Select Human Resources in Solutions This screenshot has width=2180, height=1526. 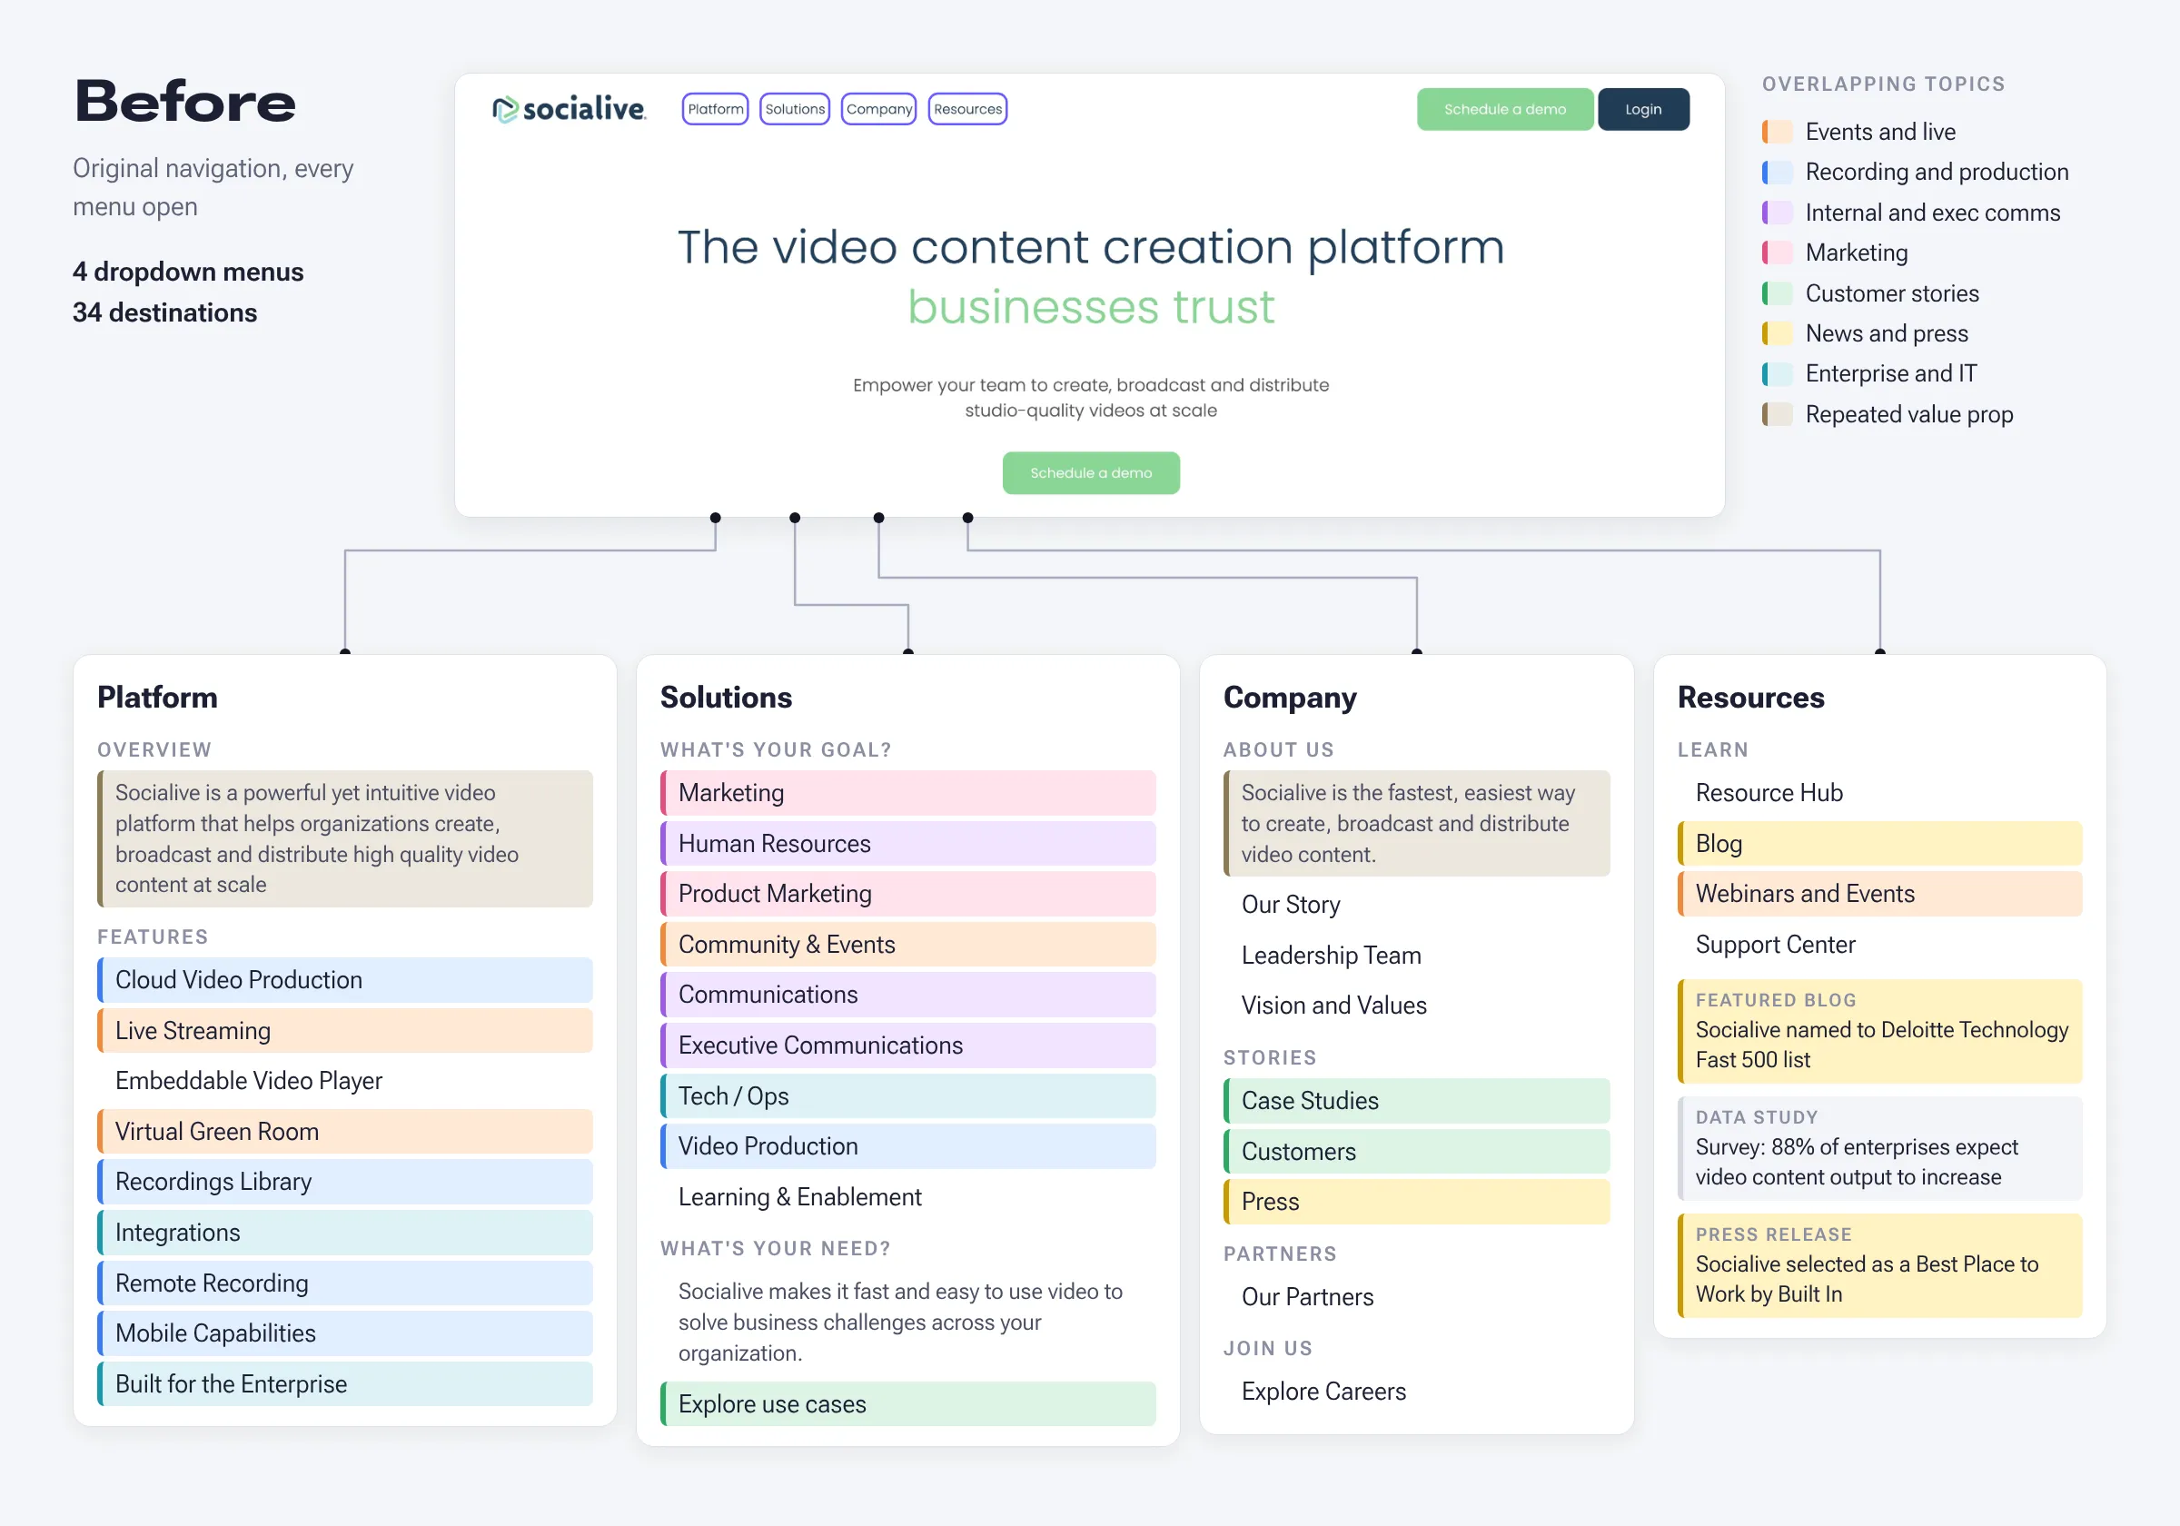point(907,843)
